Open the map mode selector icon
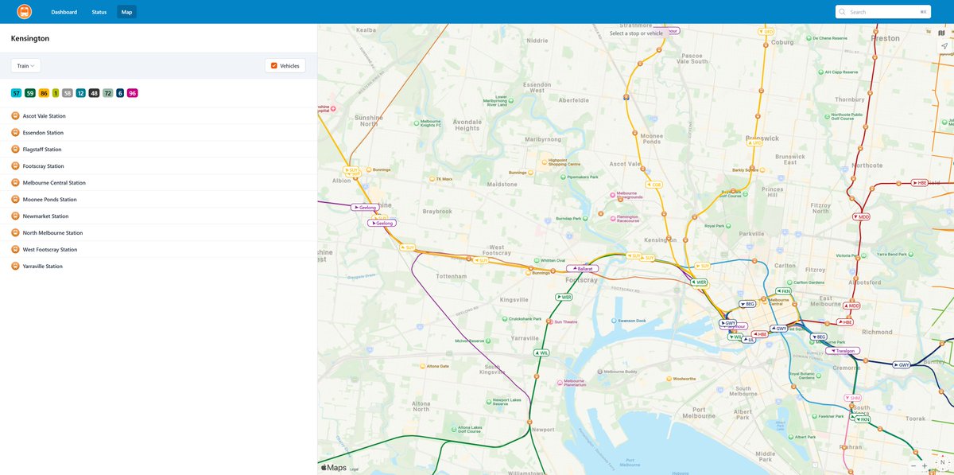The height and width of the screenshot is (475, 954). (x=943, y=33)
